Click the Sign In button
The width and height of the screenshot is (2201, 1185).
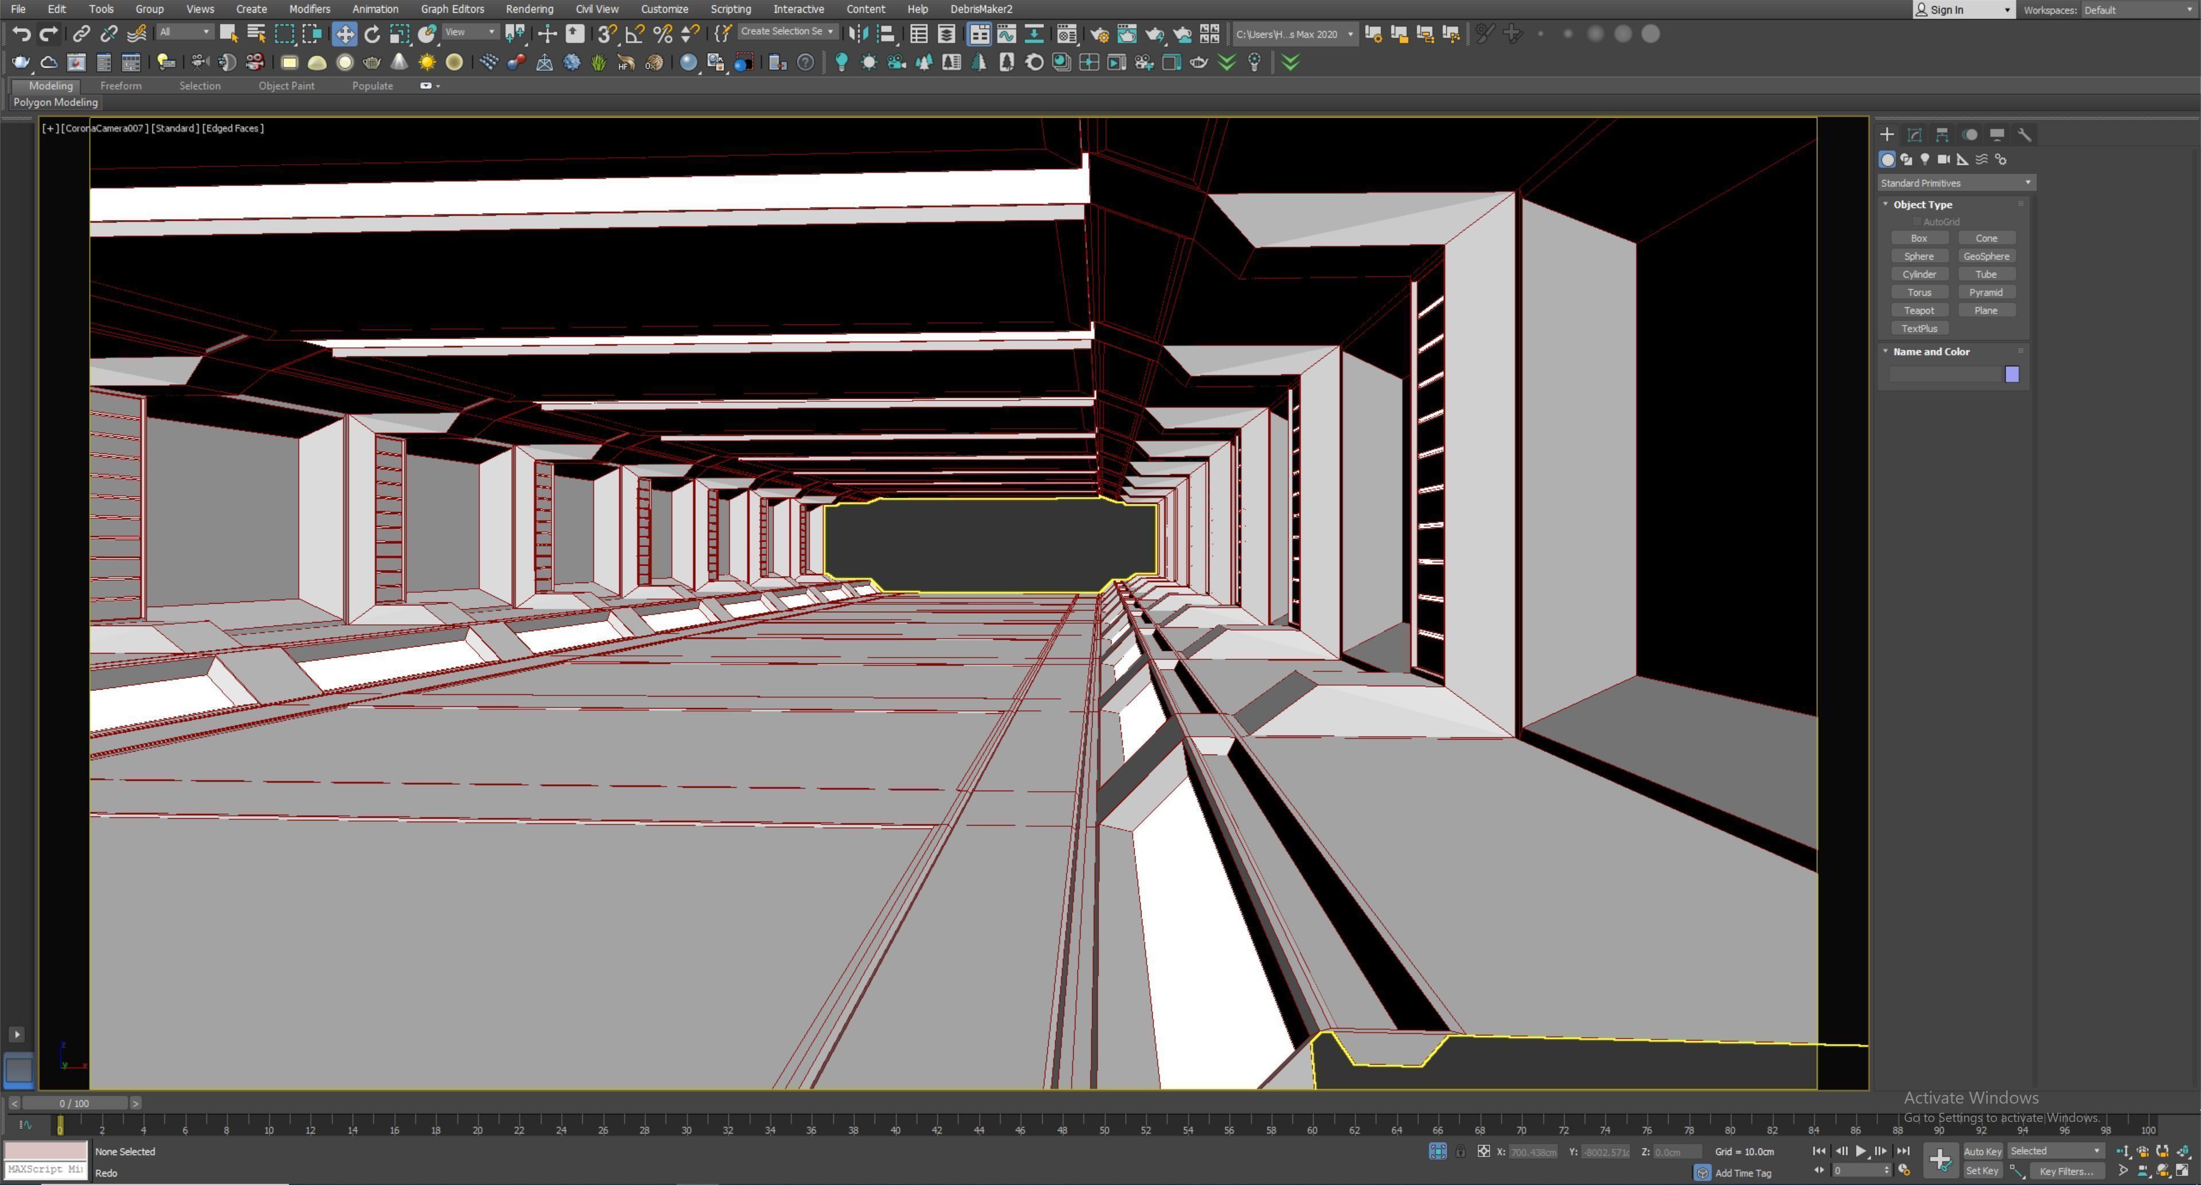[1964, 10]
